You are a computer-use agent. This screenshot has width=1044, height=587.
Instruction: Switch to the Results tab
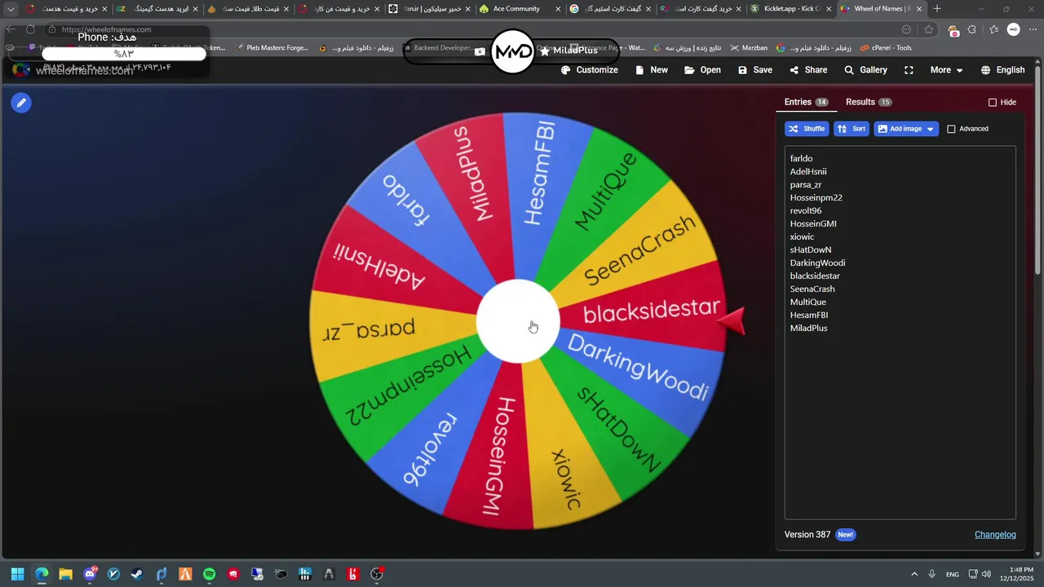point(869,102)
